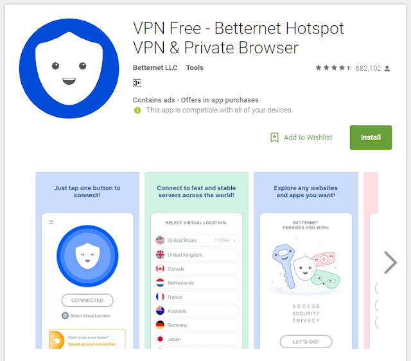Expand United States 7 Cities arrow
The image size is (411, 361).
(234, 240)
